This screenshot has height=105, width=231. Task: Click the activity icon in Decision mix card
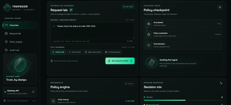(221, 83)
